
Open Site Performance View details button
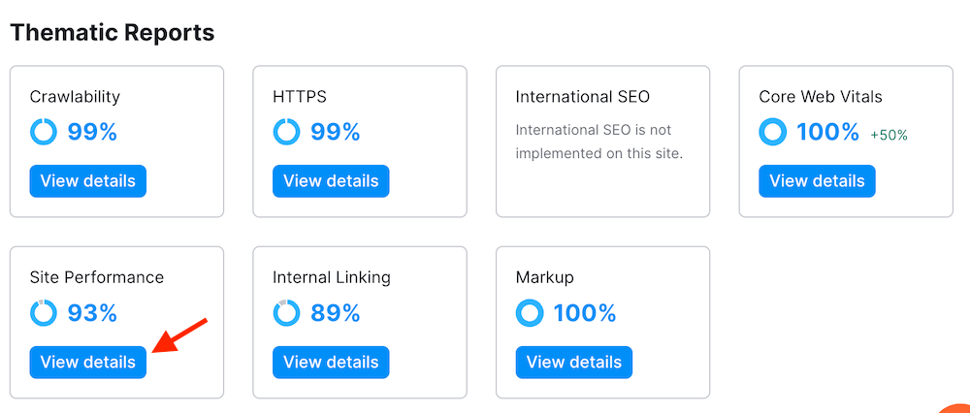(87, 363)
